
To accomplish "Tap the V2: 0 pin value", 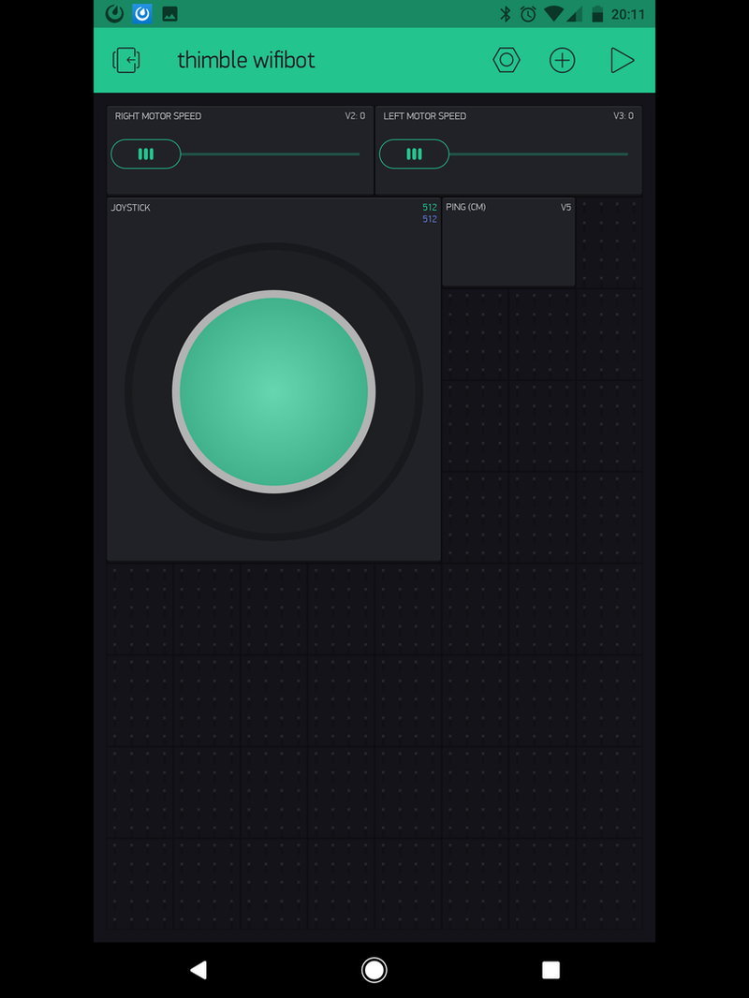I will point(355,116).
